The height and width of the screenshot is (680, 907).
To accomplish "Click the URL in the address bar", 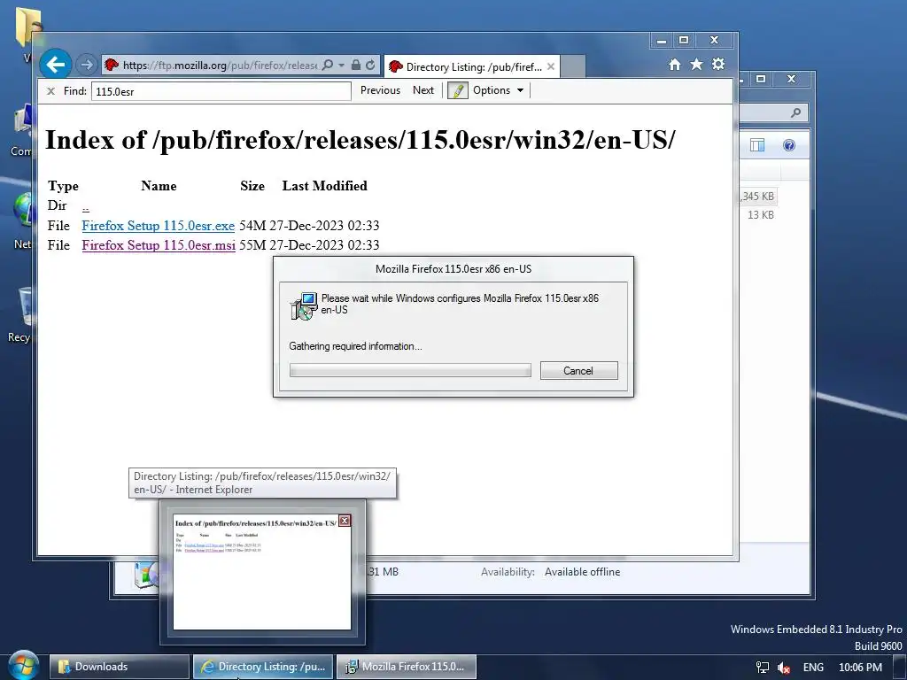I will click(x=220, y=66).
